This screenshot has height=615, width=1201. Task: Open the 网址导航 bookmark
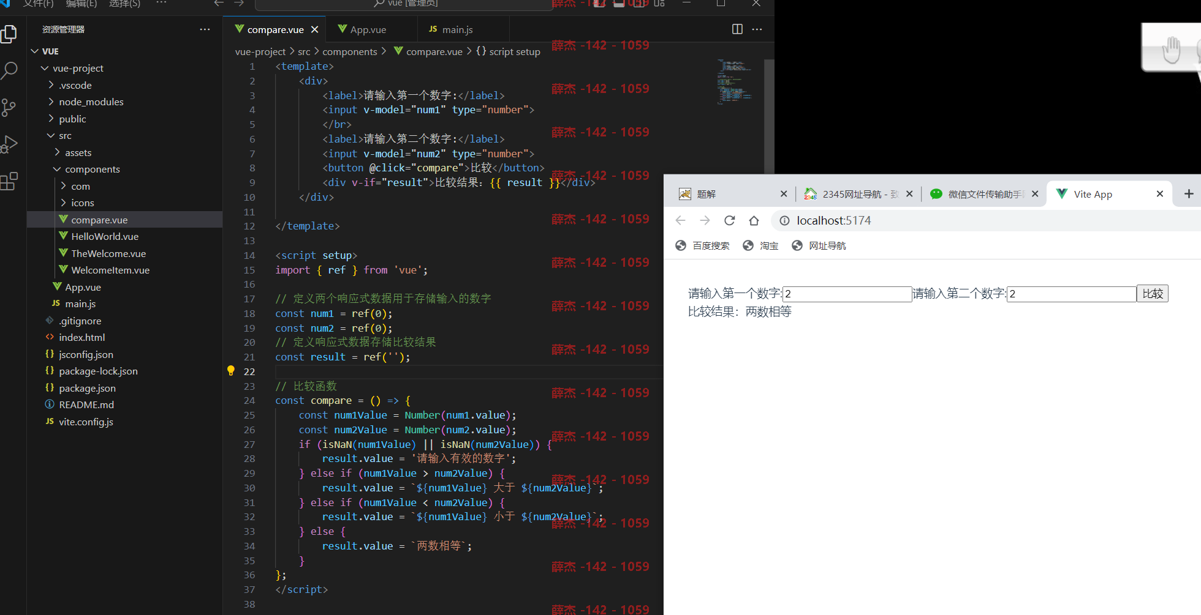[819, 245]
